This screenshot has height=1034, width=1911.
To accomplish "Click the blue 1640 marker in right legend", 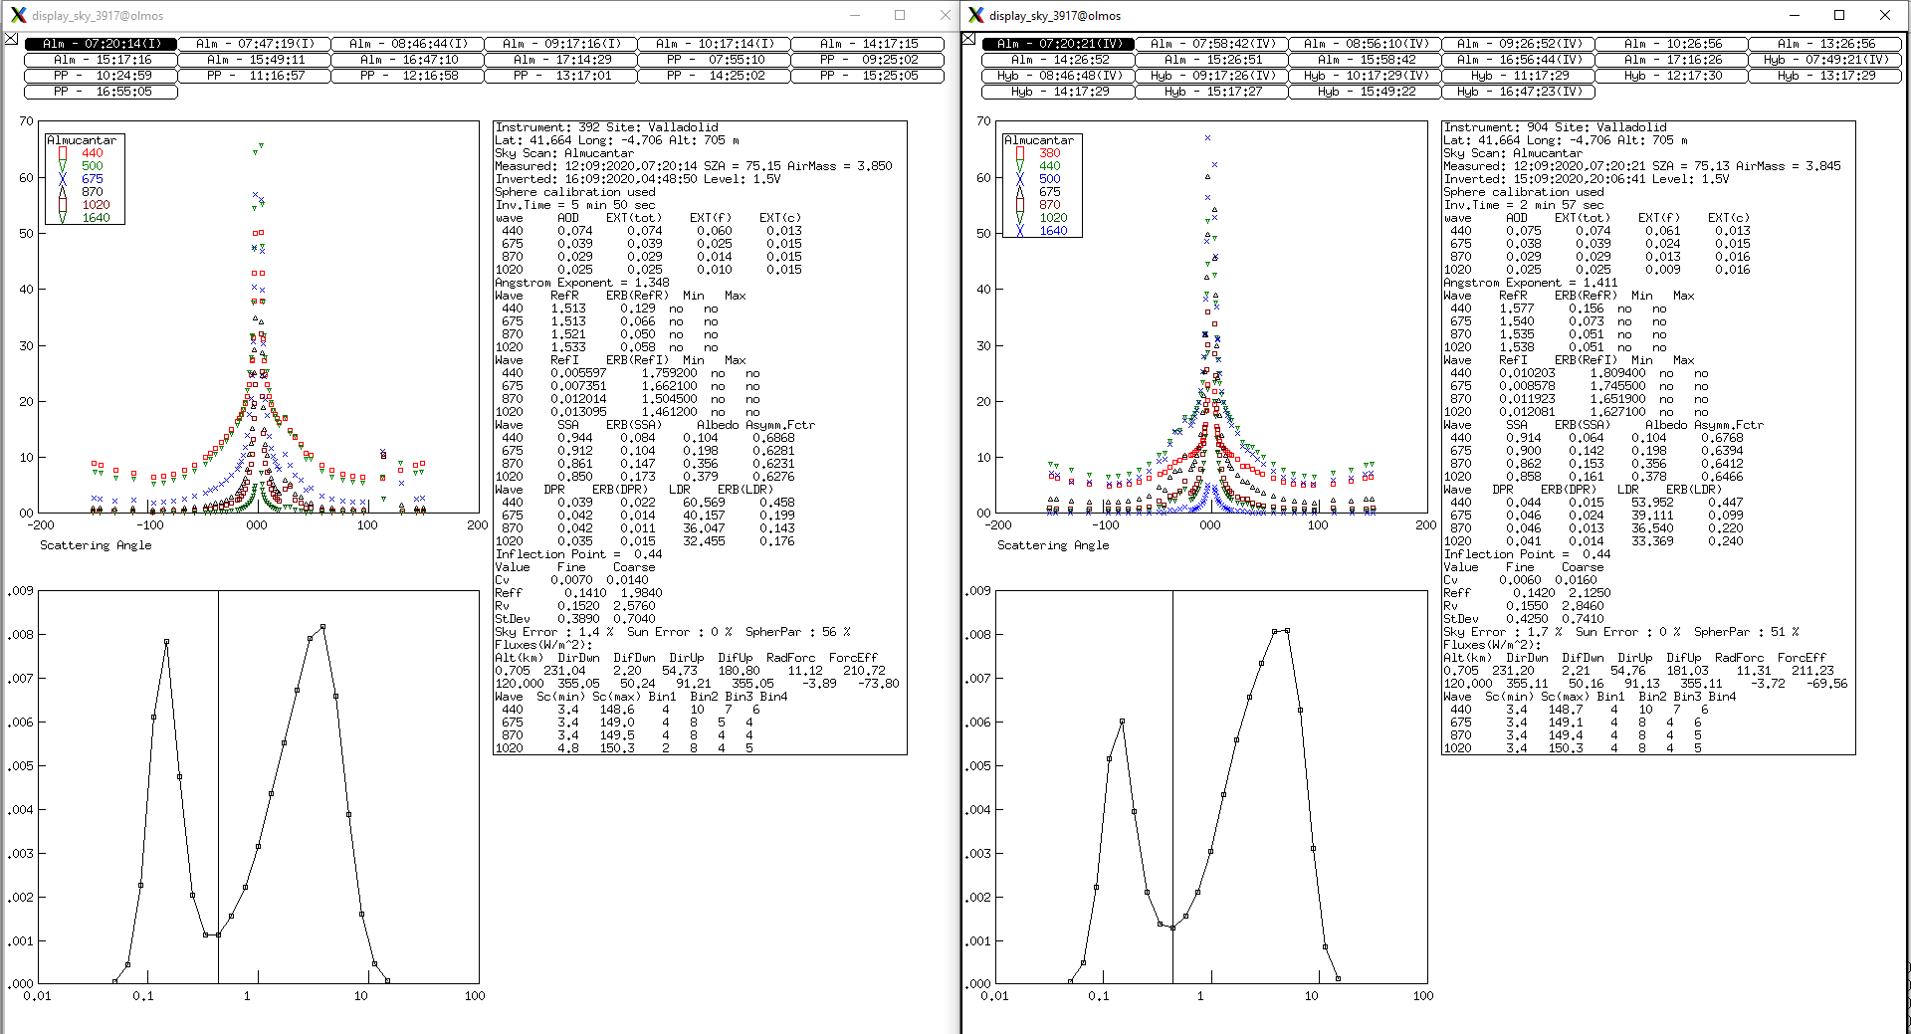I will point(1020,231).
